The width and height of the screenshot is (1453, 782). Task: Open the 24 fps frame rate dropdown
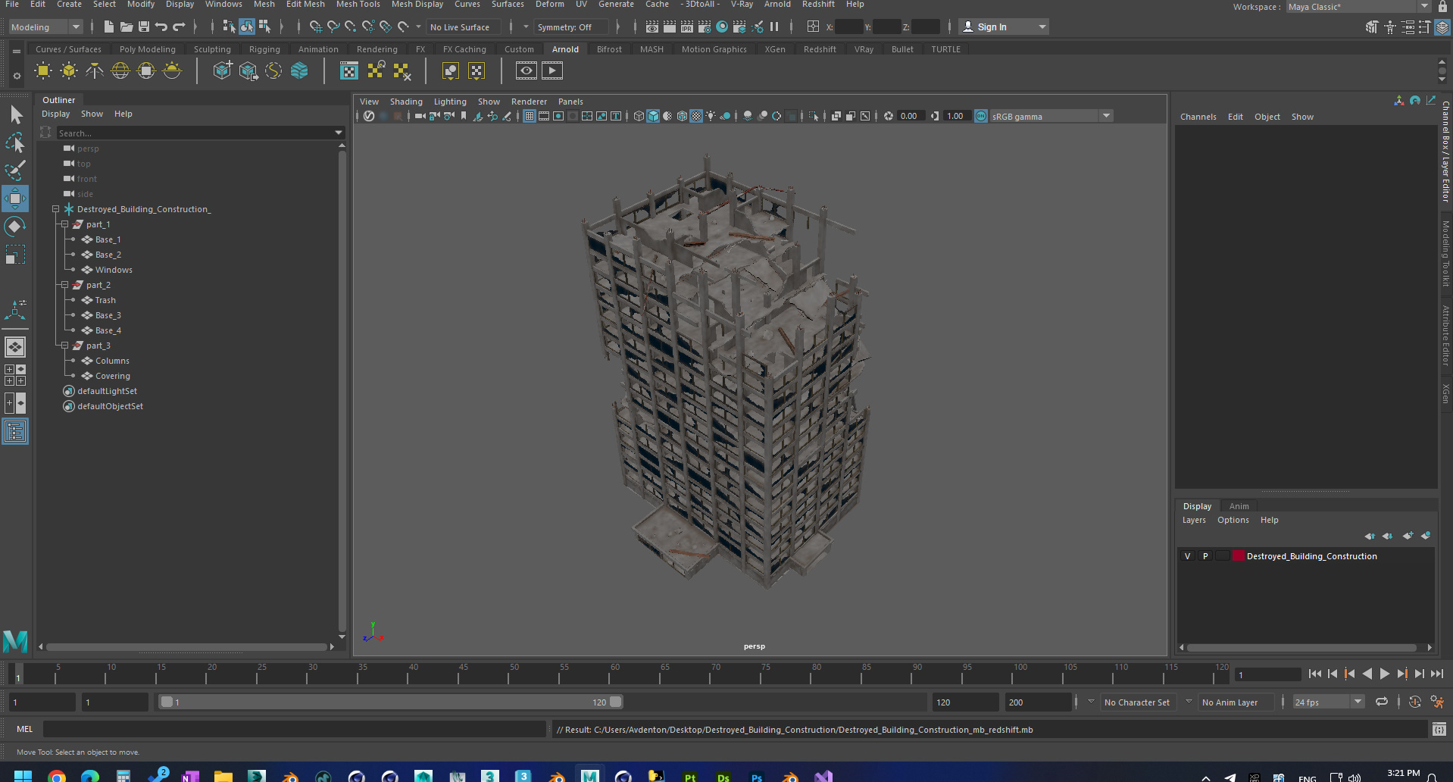(x=1329, y=702)
